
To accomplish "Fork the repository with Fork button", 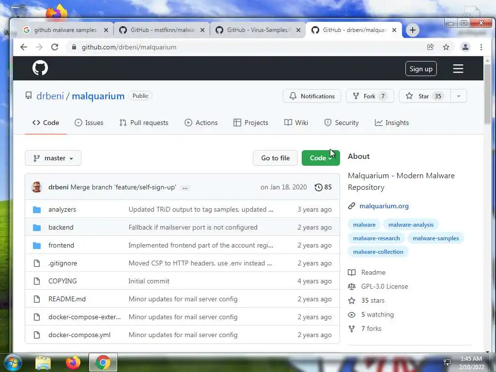I will 370,96.
